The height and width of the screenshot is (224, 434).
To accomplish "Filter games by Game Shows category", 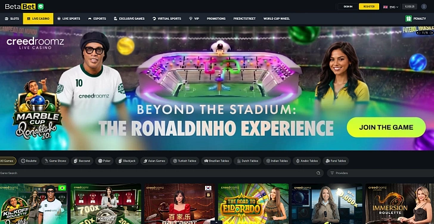I will coord(55,161).
